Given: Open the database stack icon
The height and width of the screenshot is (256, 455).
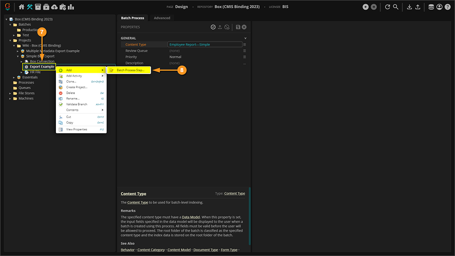Looking at the screenshot, I should coord(431,7).
